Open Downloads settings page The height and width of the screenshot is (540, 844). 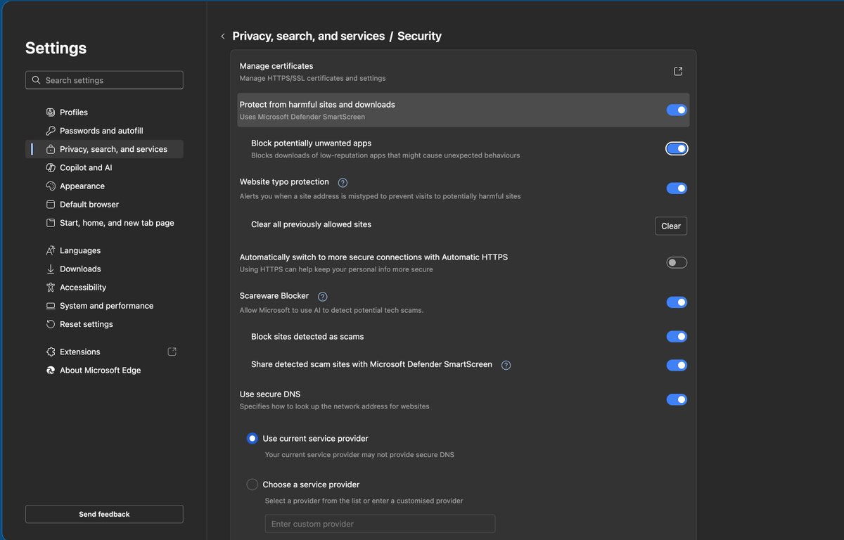[x=104, y=269]
